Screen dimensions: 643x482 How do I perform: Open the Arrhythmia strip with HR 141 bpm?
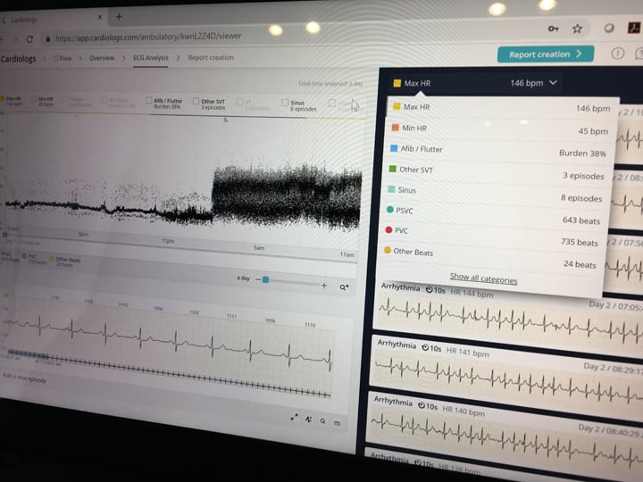pos(506,372)
